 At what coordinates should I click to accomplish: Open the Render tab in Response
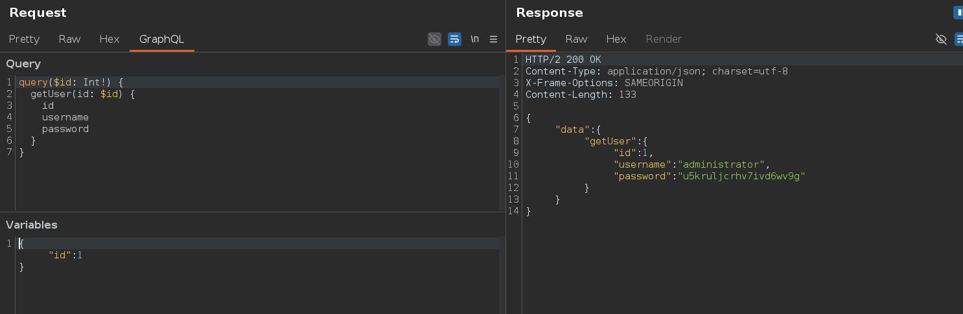point(664,39)
